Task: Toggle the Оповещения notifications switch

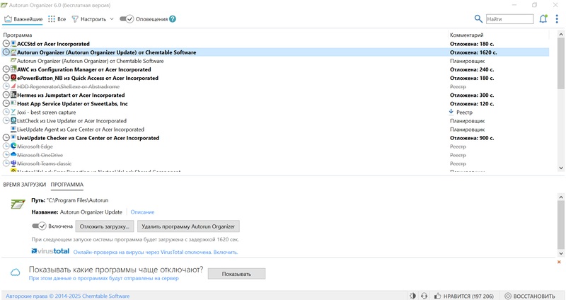Action: pyautogui.click(x=126, y=19)
